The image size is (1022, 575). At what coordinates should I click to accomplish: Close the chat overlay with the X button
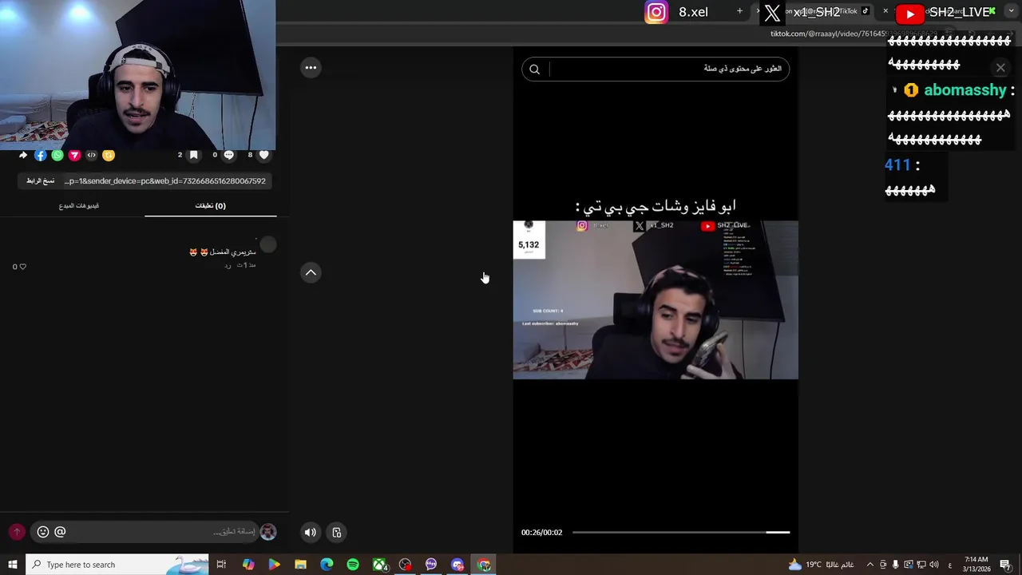(x=1000, y=68)
